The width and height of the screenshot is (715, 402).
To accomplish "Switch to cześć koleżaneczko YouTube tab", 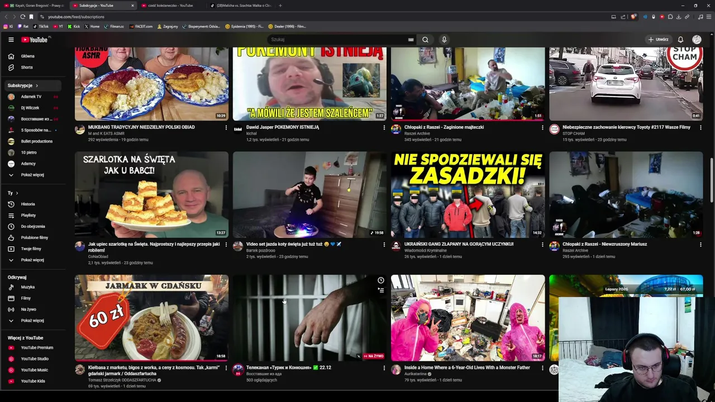I will (170, 6).
